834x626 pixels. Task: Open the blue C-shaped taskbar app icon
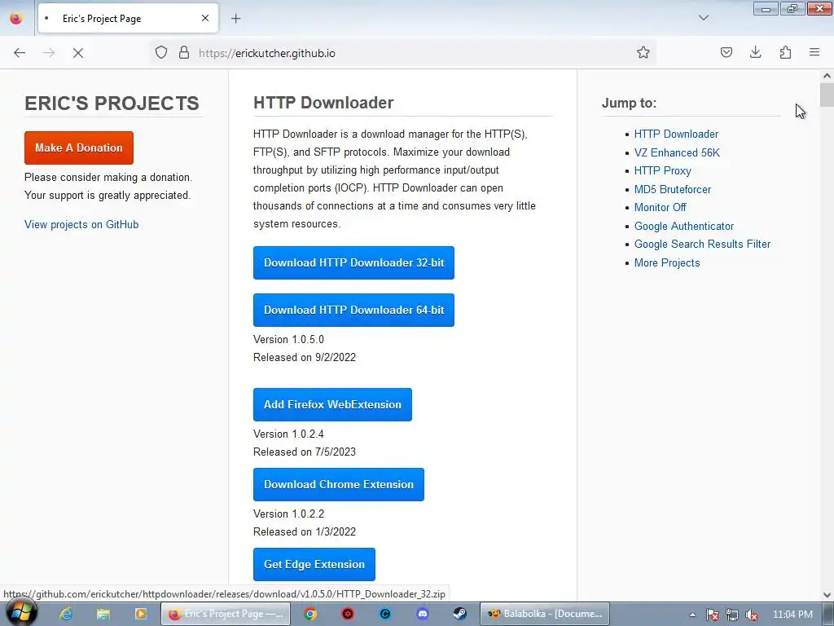tap(385, 614)
